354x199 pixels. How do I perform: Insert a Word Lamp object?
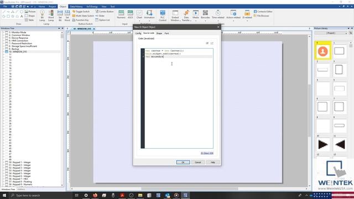pos(51,15)
